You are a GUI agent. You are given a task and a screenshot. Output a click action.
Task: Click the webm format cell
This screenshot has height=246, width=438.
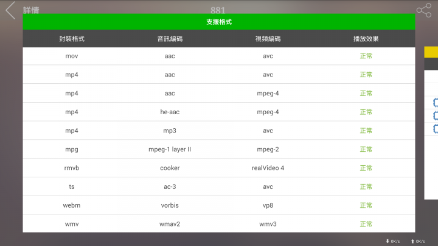[72, 205]
